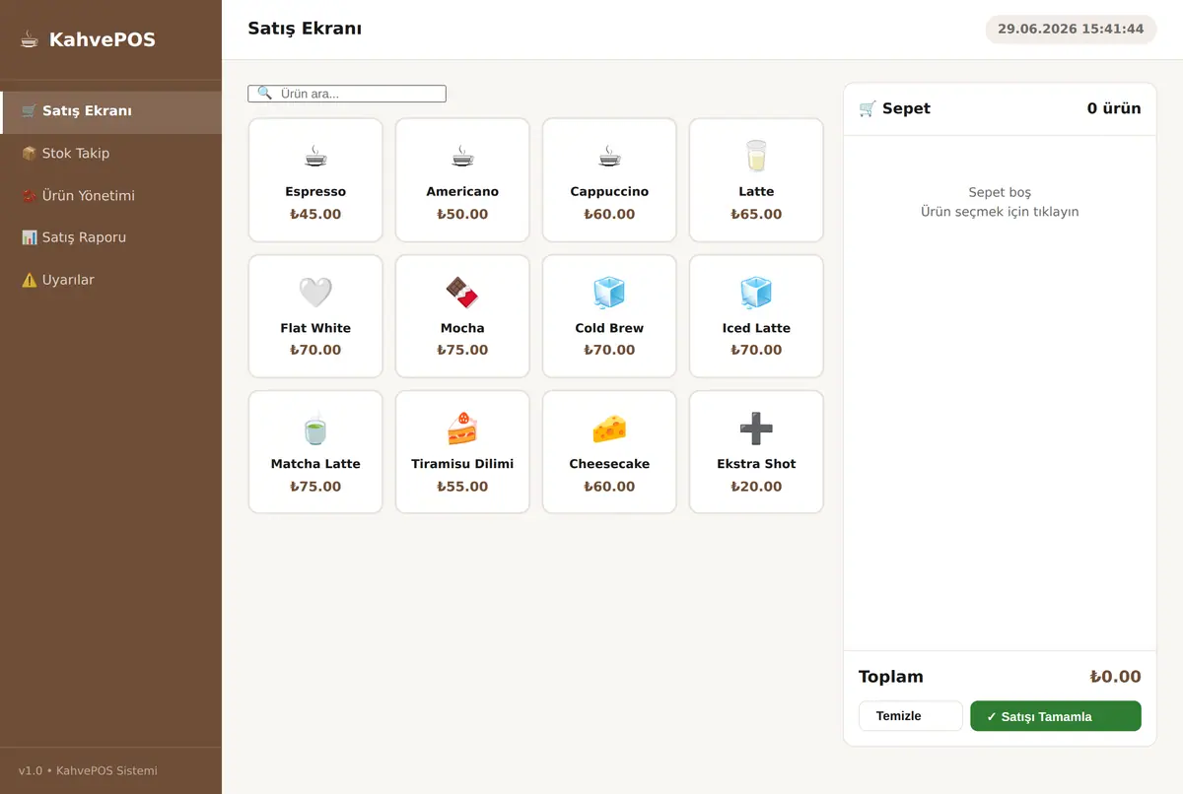Image resolution: width=1183 pixels, height=794 pixels.
Task: Click the chart icon of Satış Raporu
Action: tap(30, 237)
